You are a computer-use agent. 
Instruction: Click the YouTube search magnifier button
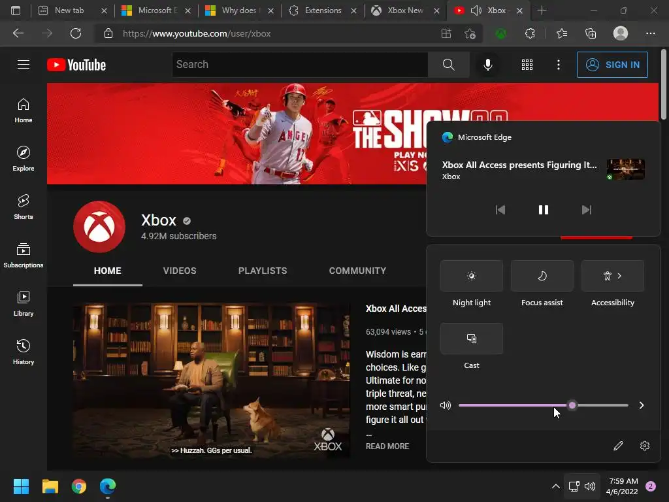(448, 65)
